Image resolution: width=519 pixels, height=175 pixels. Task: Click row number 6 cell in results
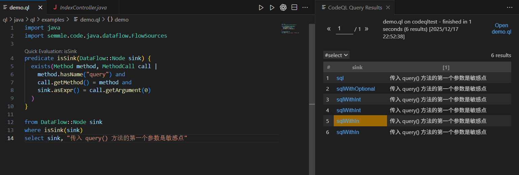(x=328, y=132)
